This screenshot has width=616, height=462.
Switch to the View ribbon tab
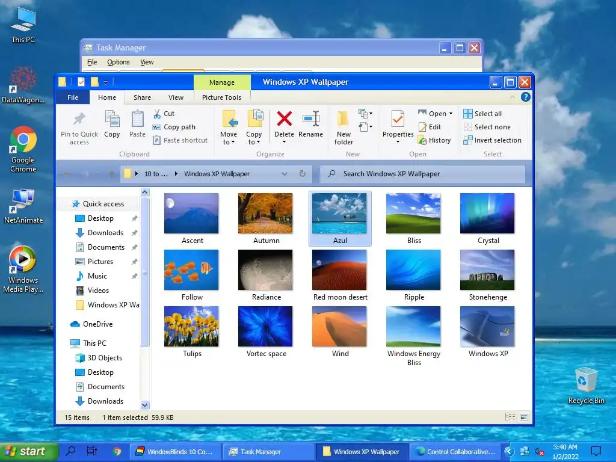pos(176,97)
